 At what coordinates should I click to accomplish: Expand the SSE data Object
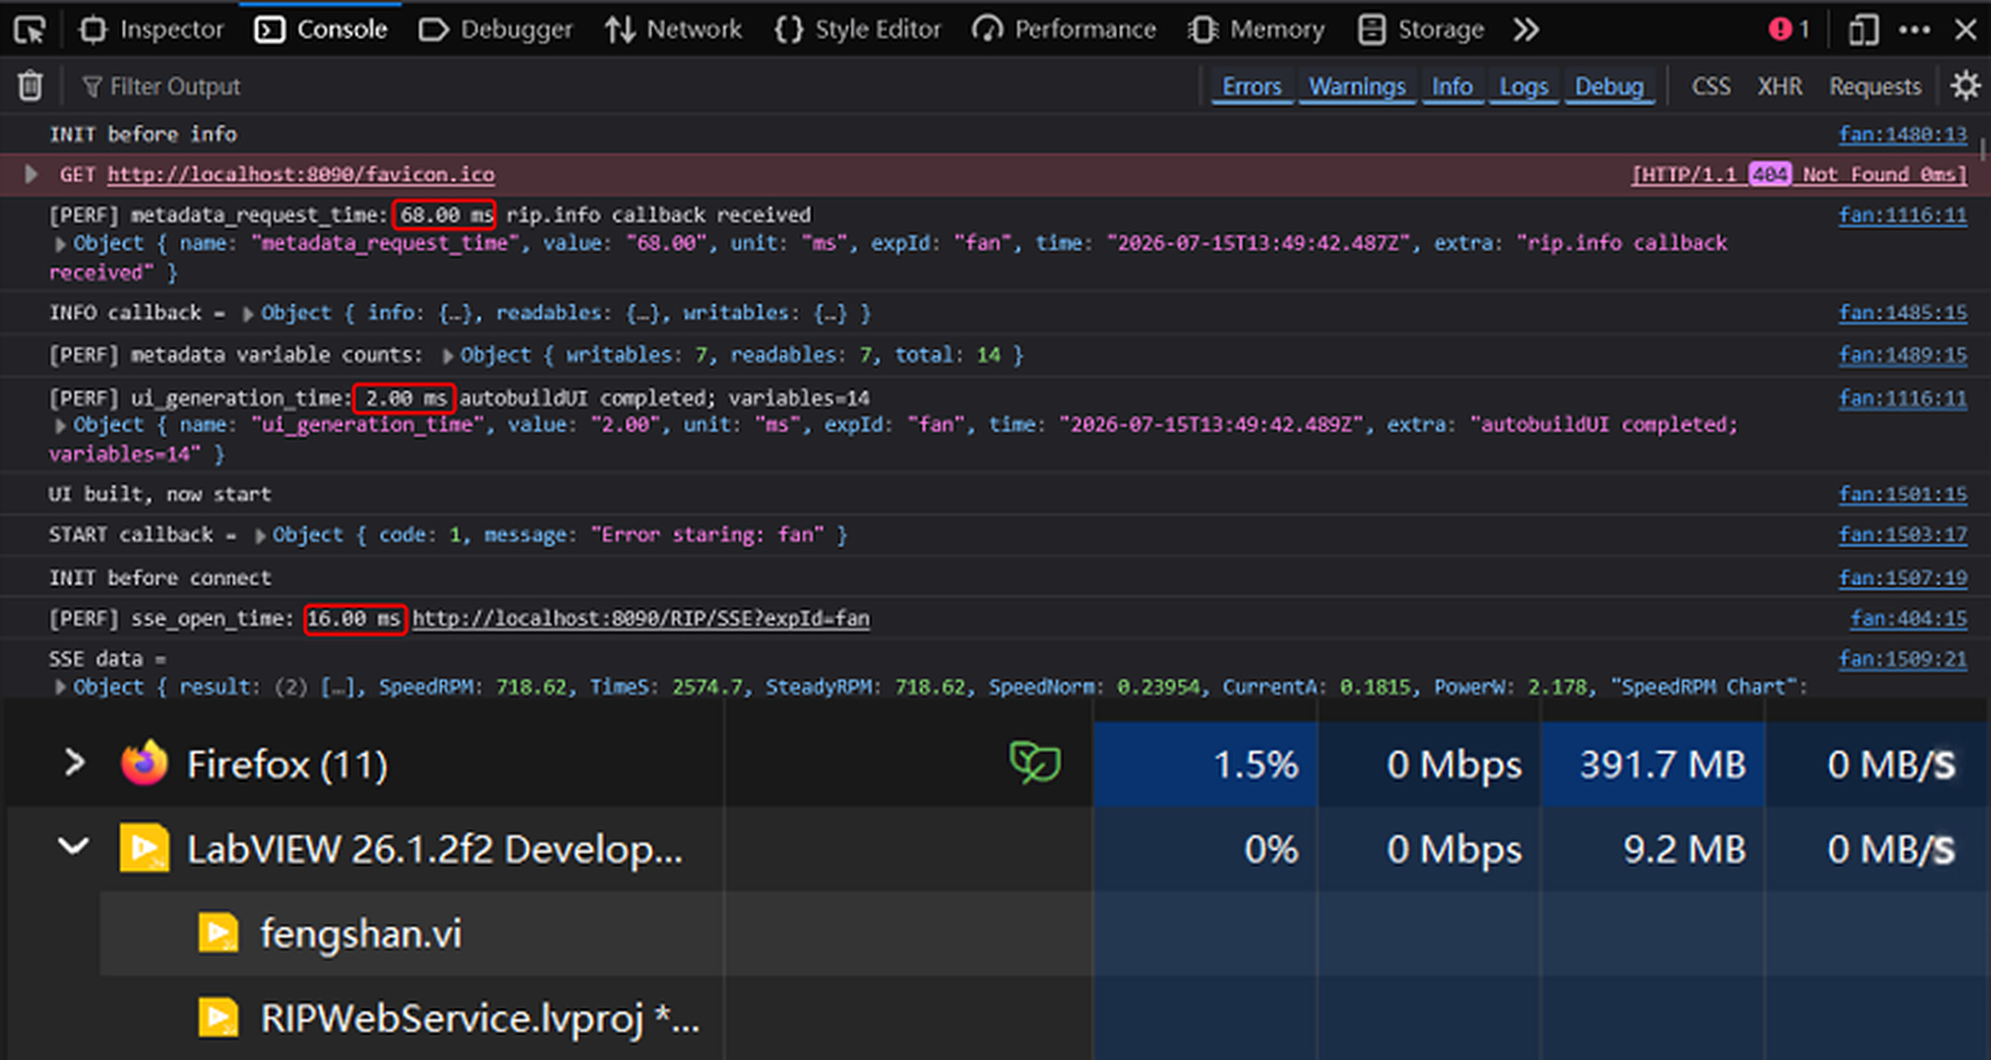point(60,688)
